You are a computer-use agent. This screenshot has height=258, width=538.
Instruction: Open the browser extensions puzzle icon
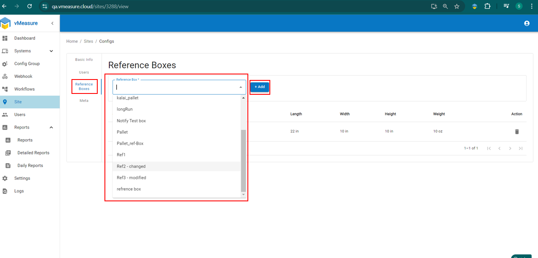487,6
